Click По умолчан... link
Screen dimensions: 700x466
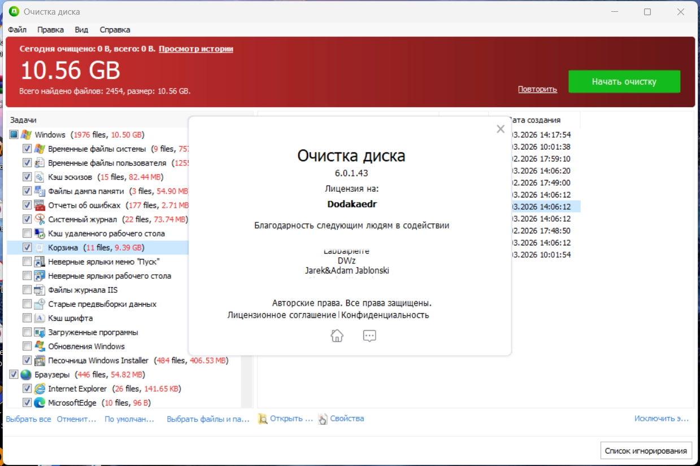tap(129, 419)
